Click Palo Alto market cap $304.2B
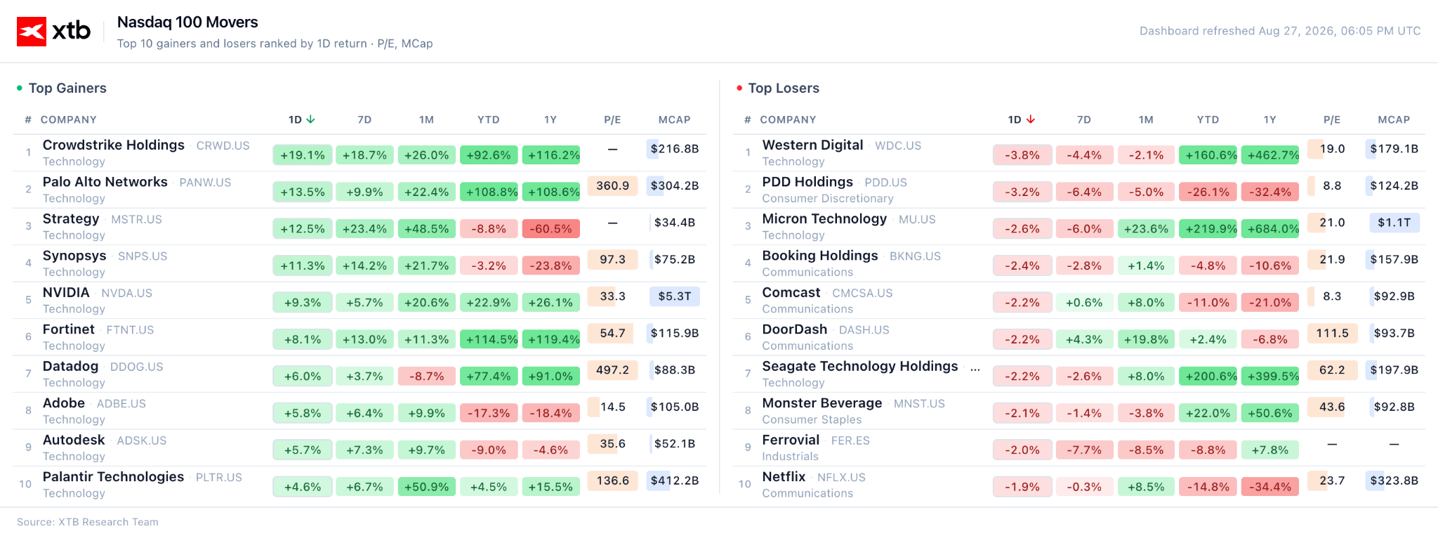Viewport: 1438px width, 536px height. [675, 186]
